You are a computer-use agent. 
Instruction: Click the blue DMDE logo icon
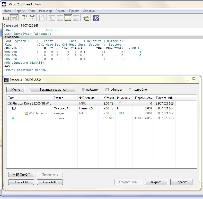pos(96,18)
